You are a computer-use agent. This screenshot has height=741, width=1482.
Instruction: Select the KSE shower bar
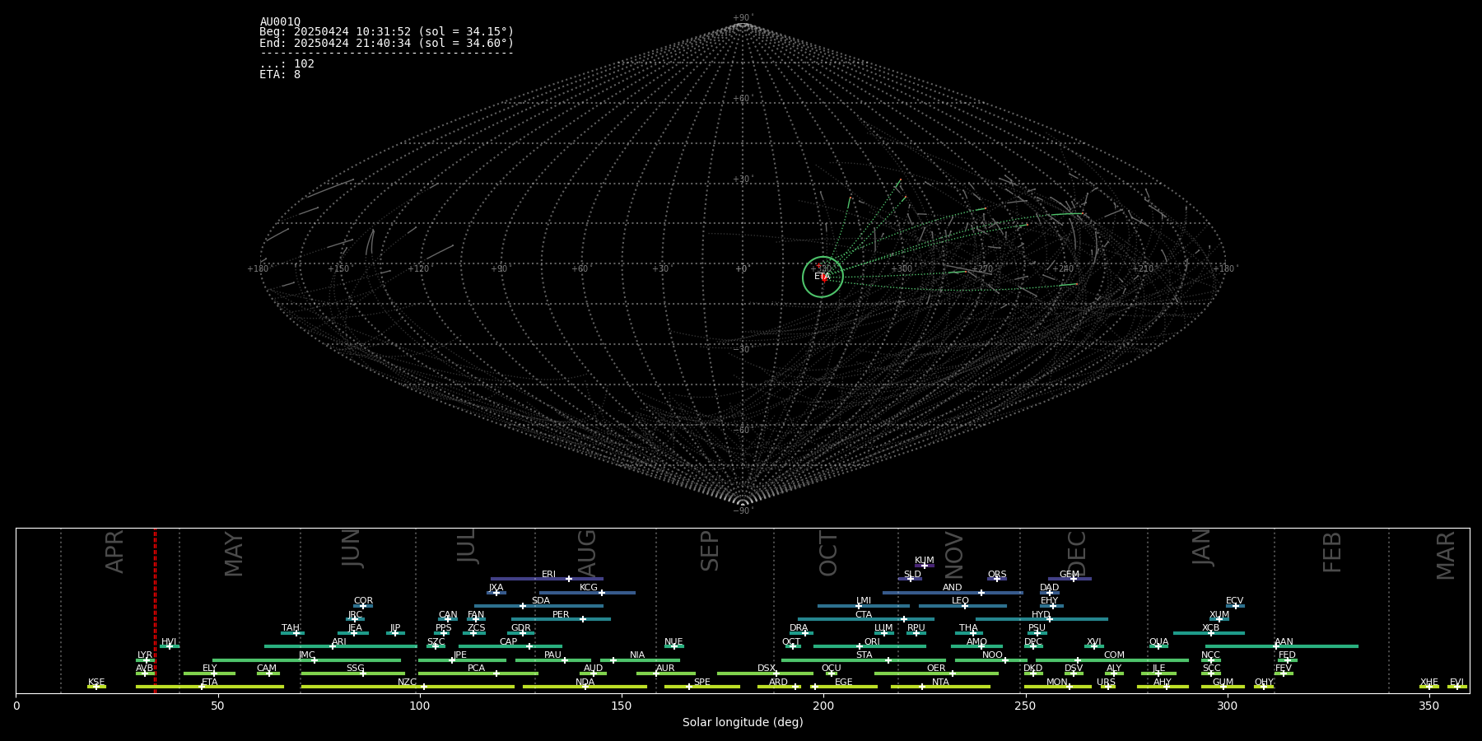pyautogui.click(x=96, y=687)
